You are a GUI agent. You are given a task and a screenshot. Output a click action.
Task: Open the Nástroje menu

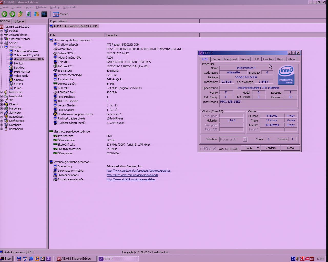[55, 7]
